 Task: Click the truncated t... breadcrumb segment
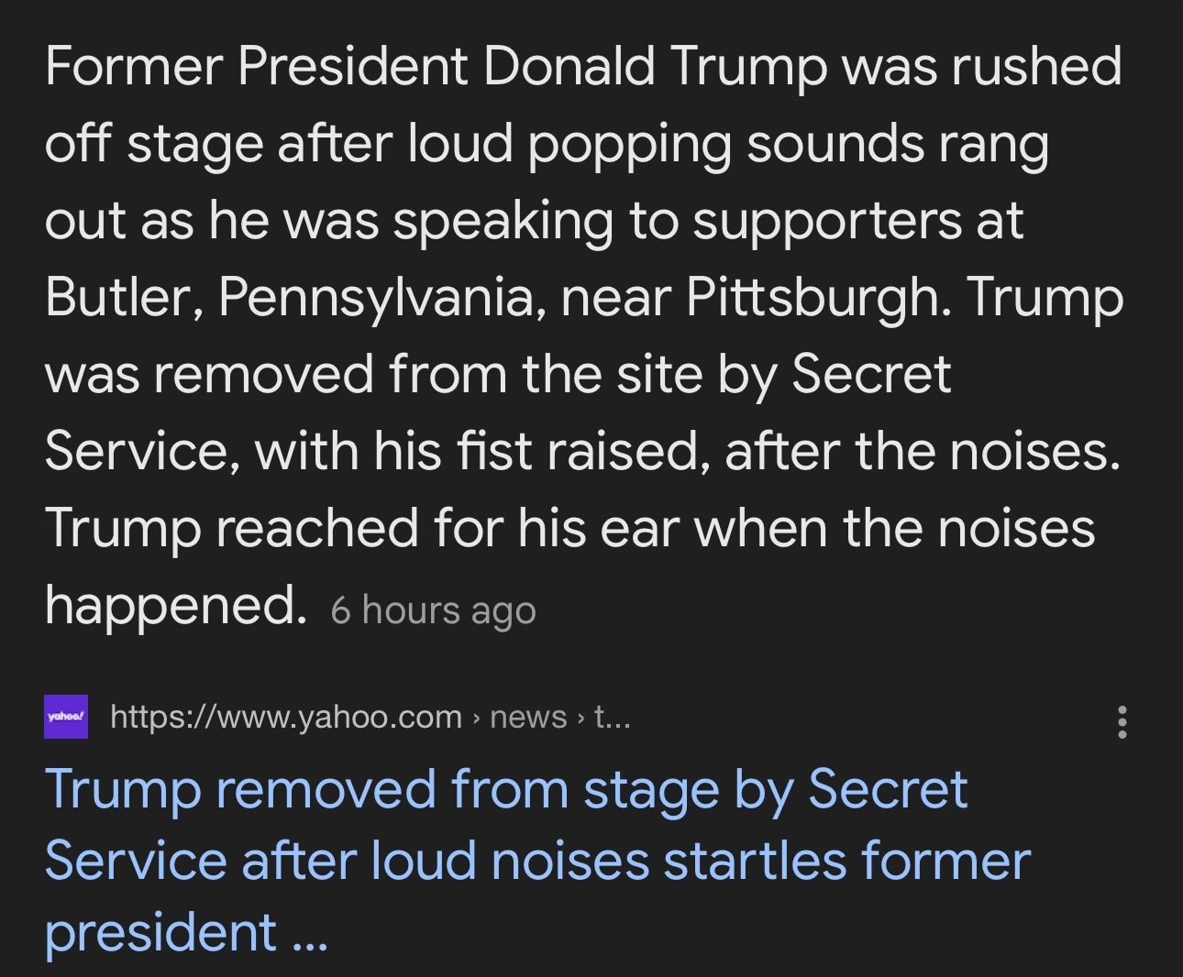tap(612, 717)
